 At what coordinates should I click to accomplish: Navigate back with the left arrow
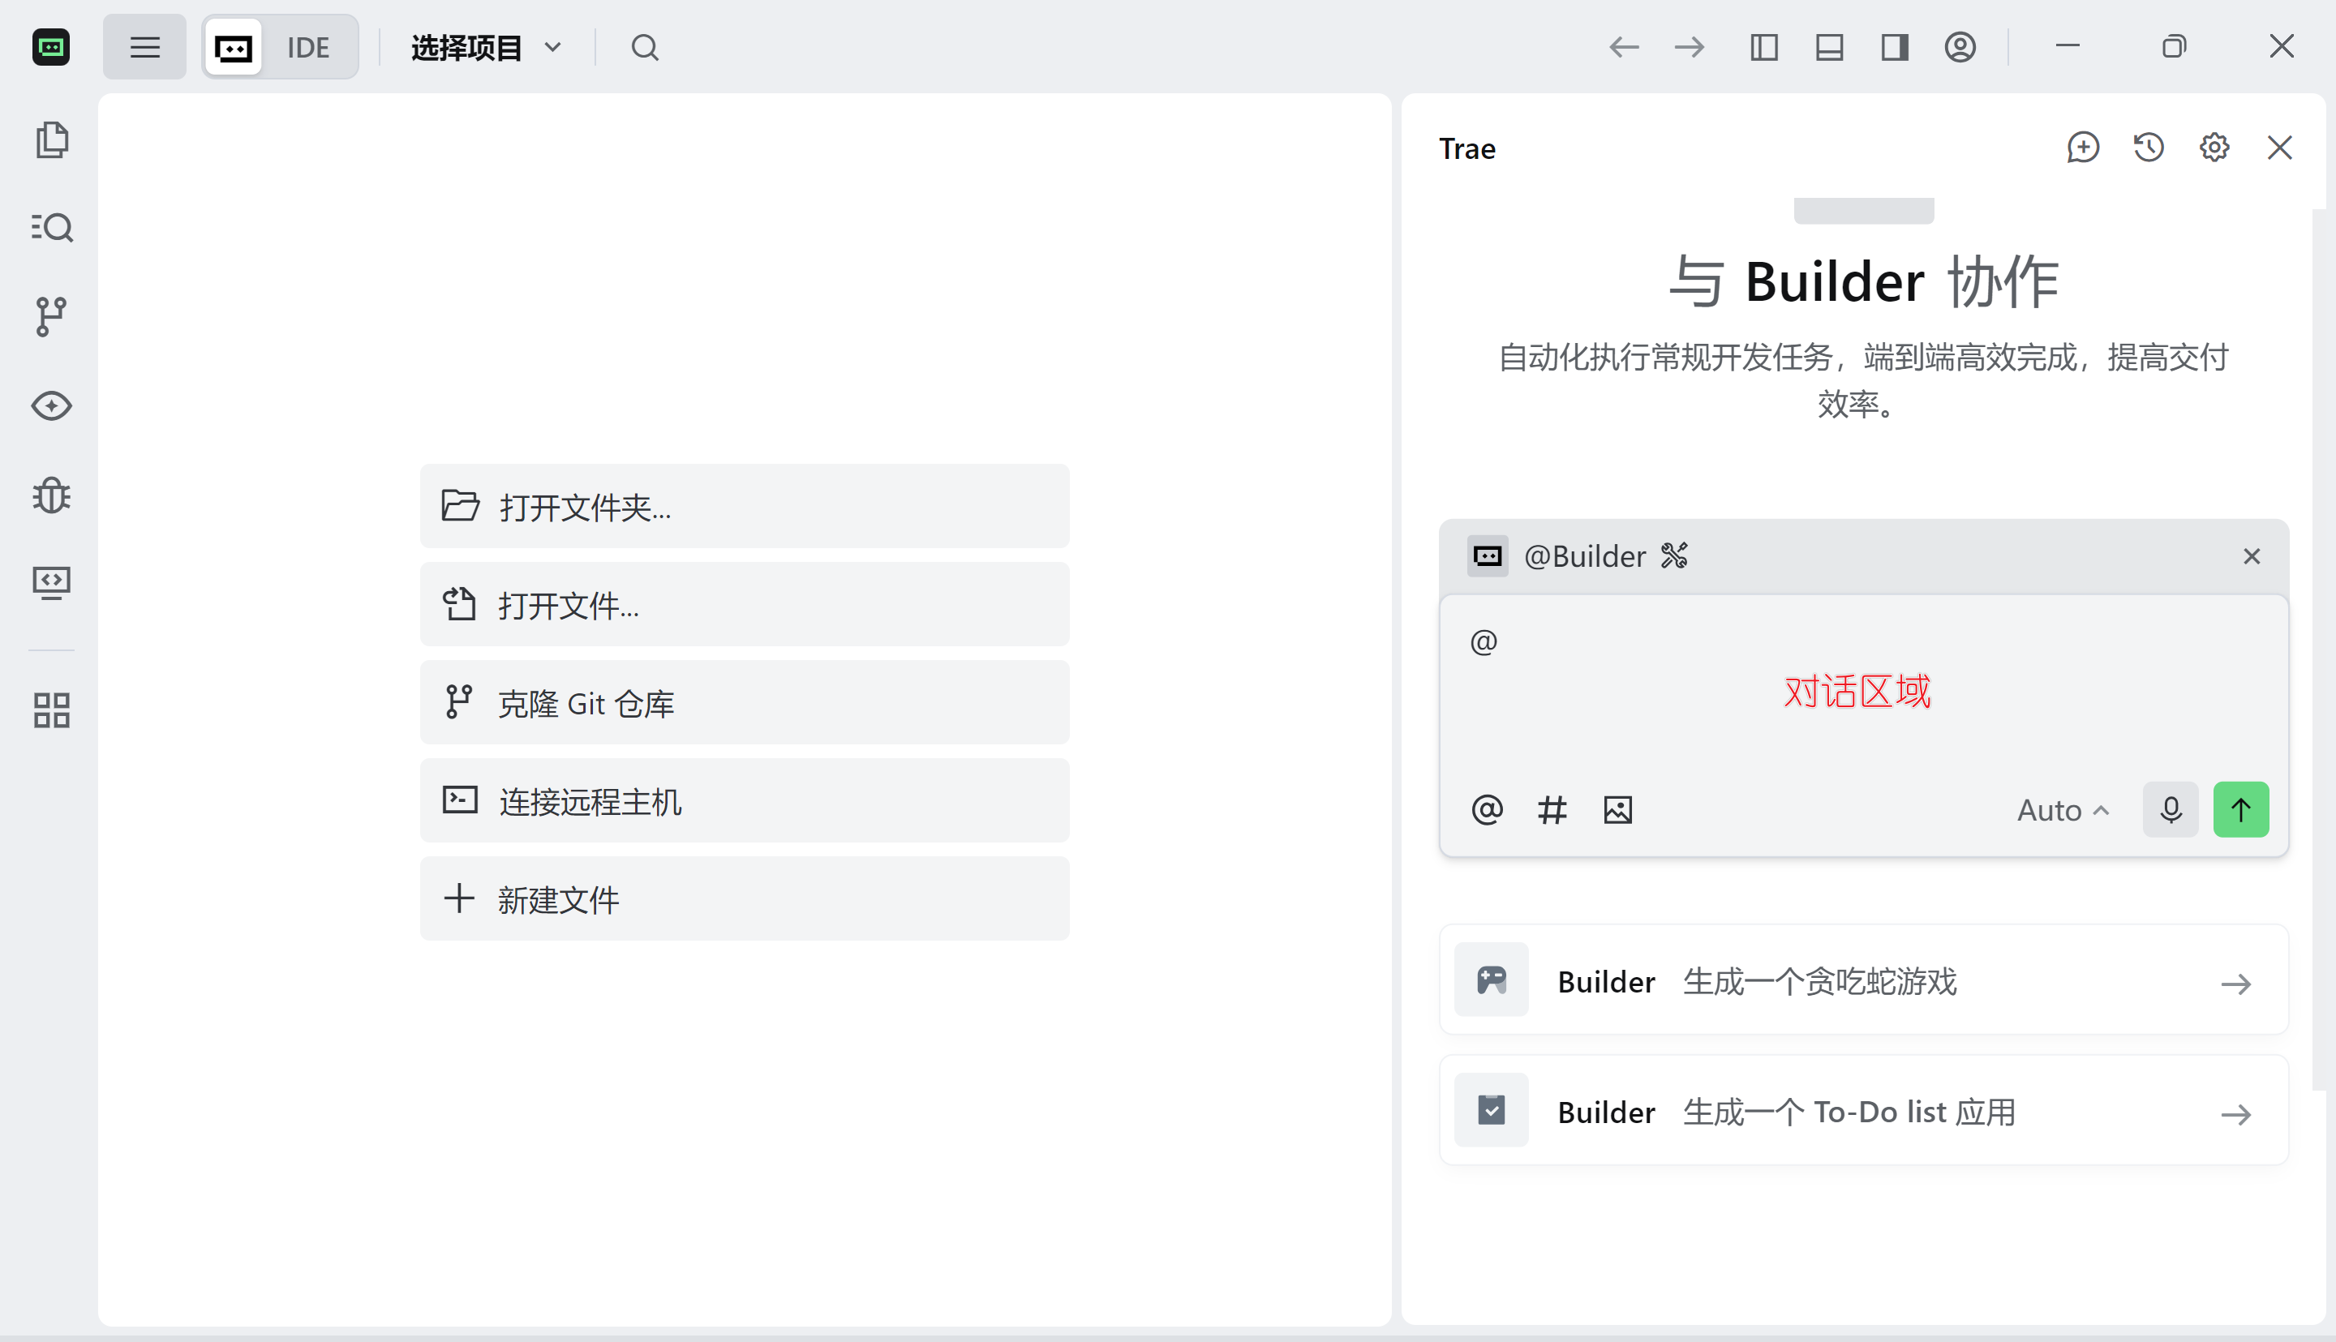tap(1625, 47)
